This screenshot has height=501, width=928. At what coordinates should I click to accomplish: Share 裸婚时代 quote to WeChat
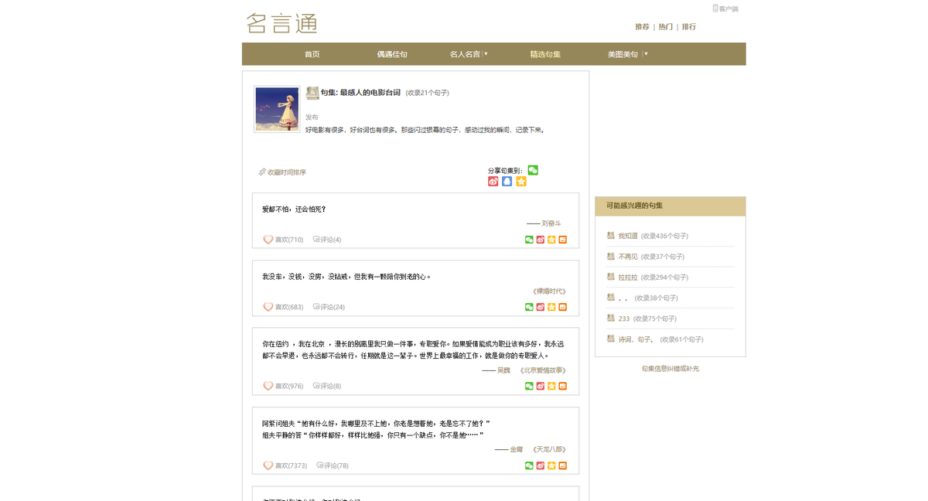point(529,307)
